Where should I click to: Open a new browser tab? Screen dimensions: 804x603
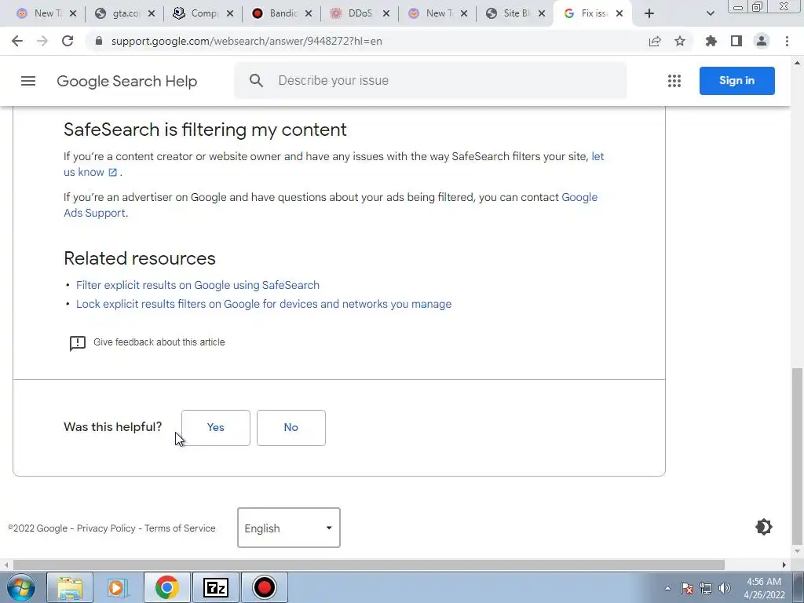point(649,14)
